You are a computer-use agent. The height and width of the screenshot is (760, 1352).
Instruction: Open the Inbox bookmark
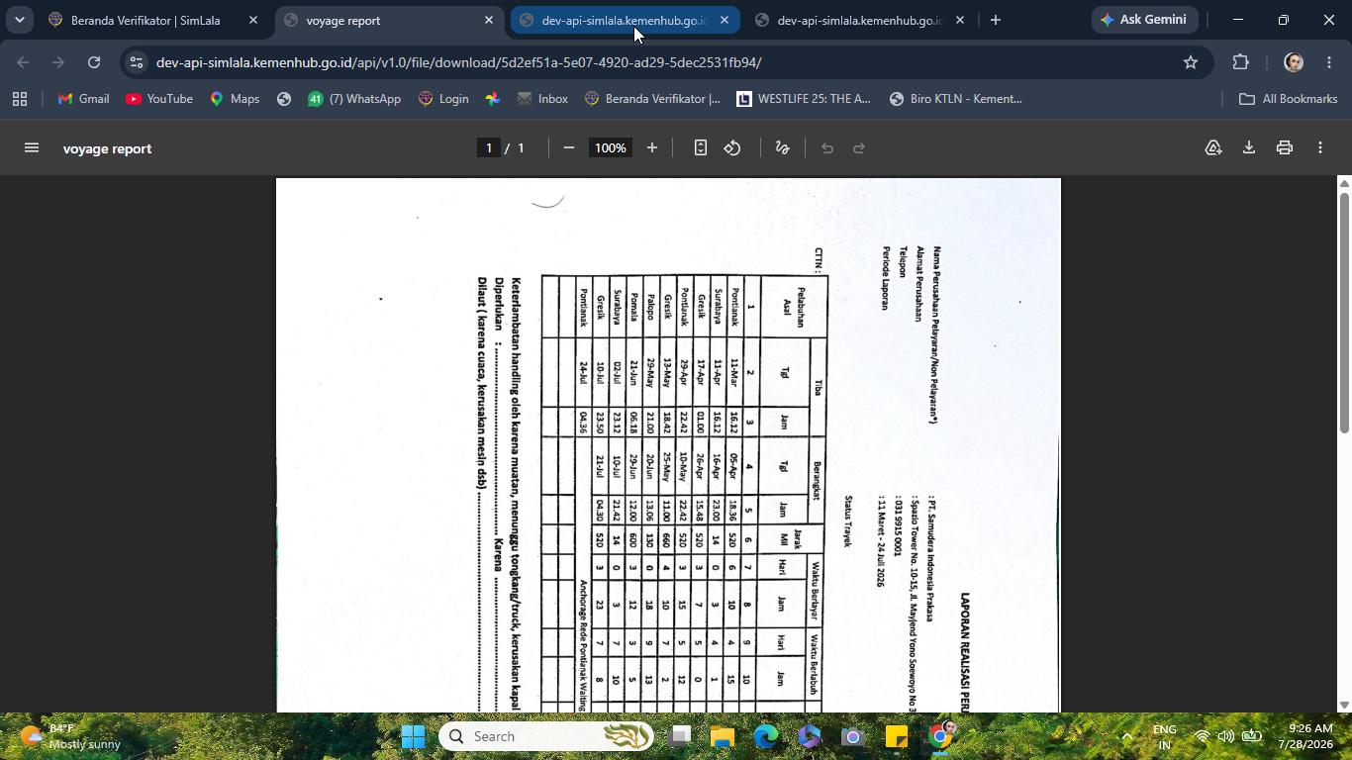click(542, 99)
